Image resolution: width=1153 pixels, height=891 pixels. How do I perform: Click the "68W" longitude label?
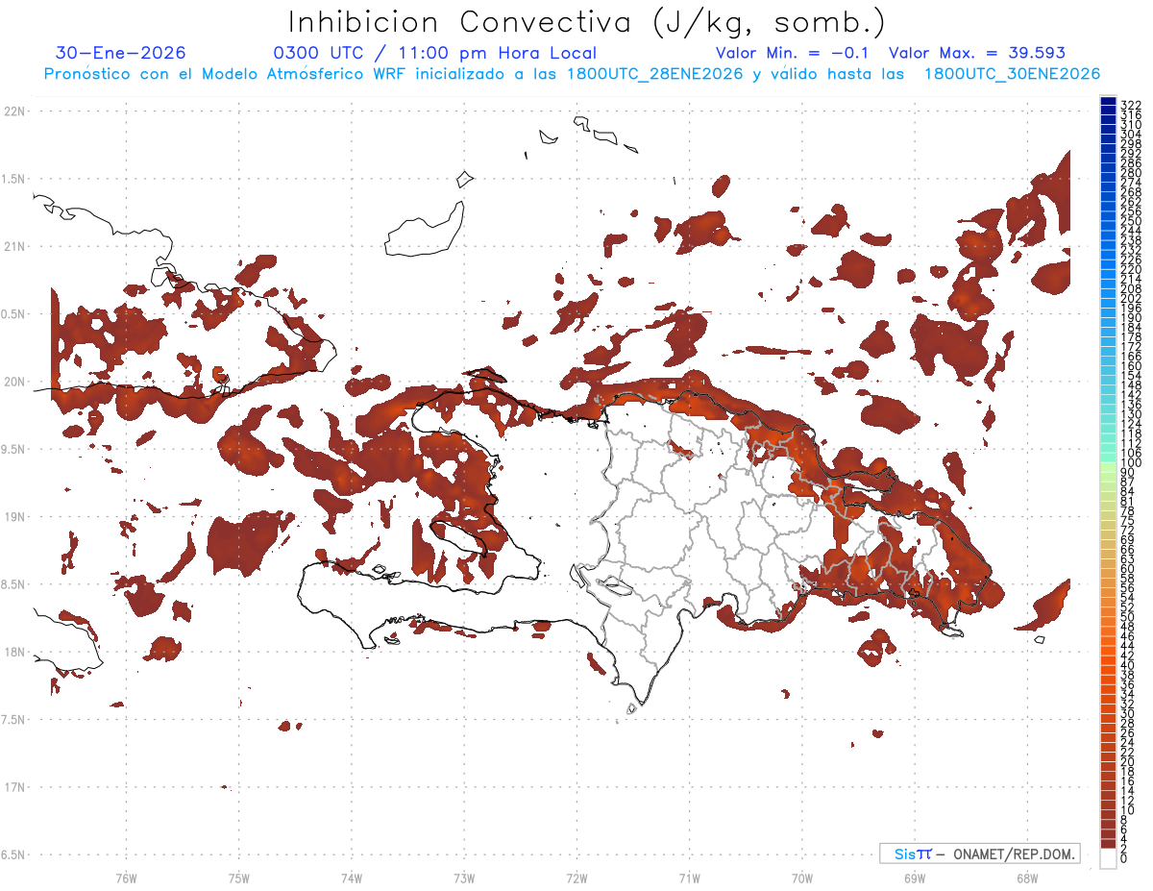[1027, 878]
